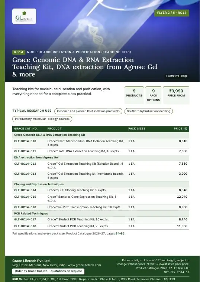
Task: Select 'Introductory molecular-biology courses' chip
Action: (42, 119)
